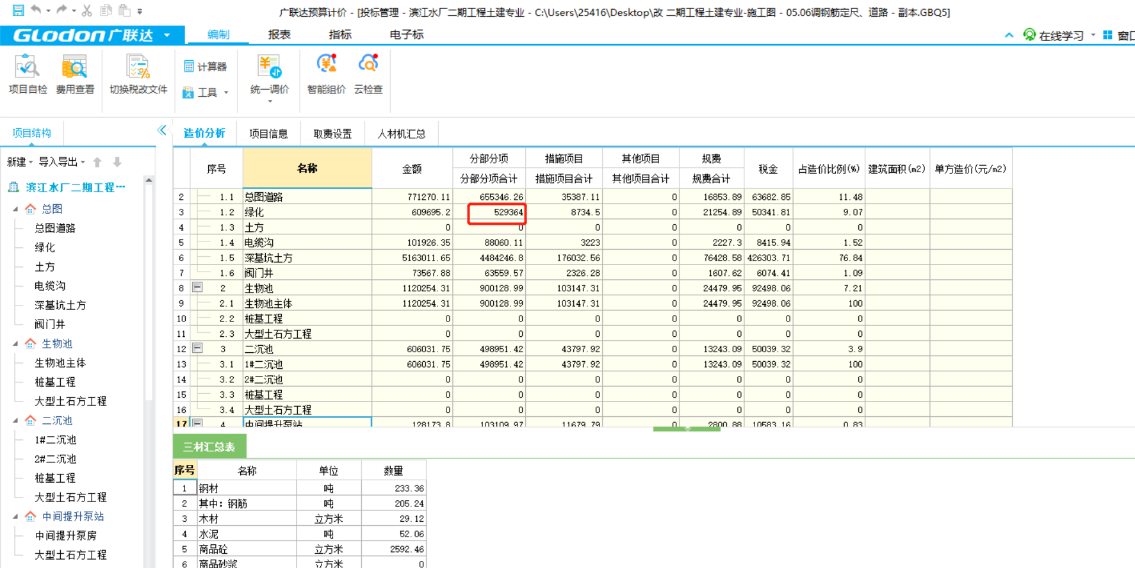The height and width of the screenshot is (568, 1135).
Task: Open 费用查看 cost viewer
Action: 75,76
